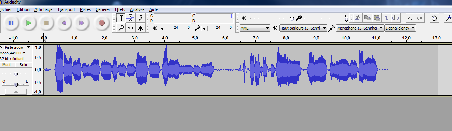Viewport: 452px width, 131px height.
Task: Click the track gain slider handle
Action: 15,74
